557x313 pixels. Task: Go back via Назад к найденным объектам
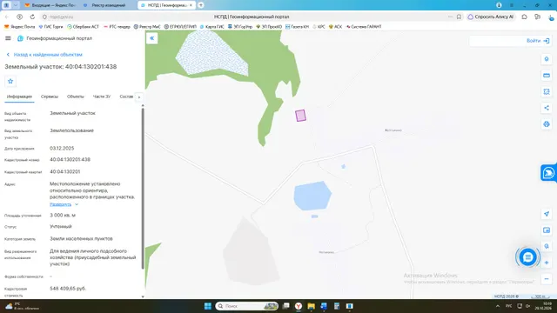[44, 55]
